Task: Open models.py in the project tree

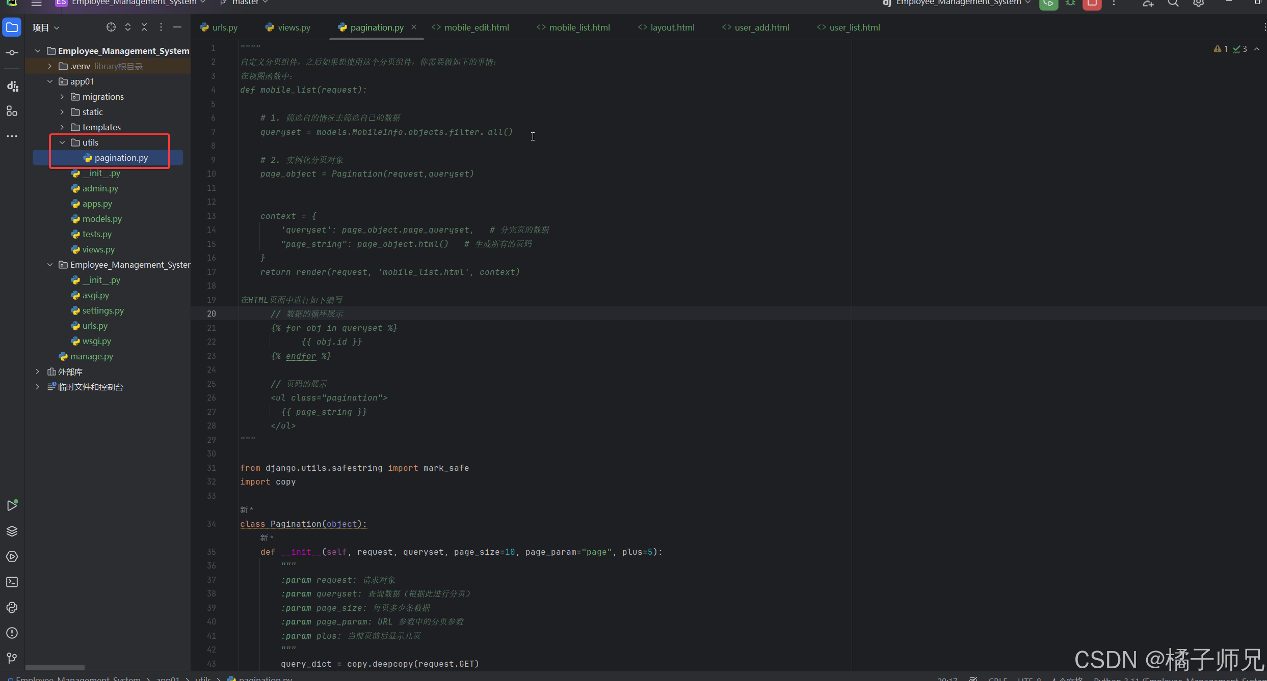Action: pos(102,219)
